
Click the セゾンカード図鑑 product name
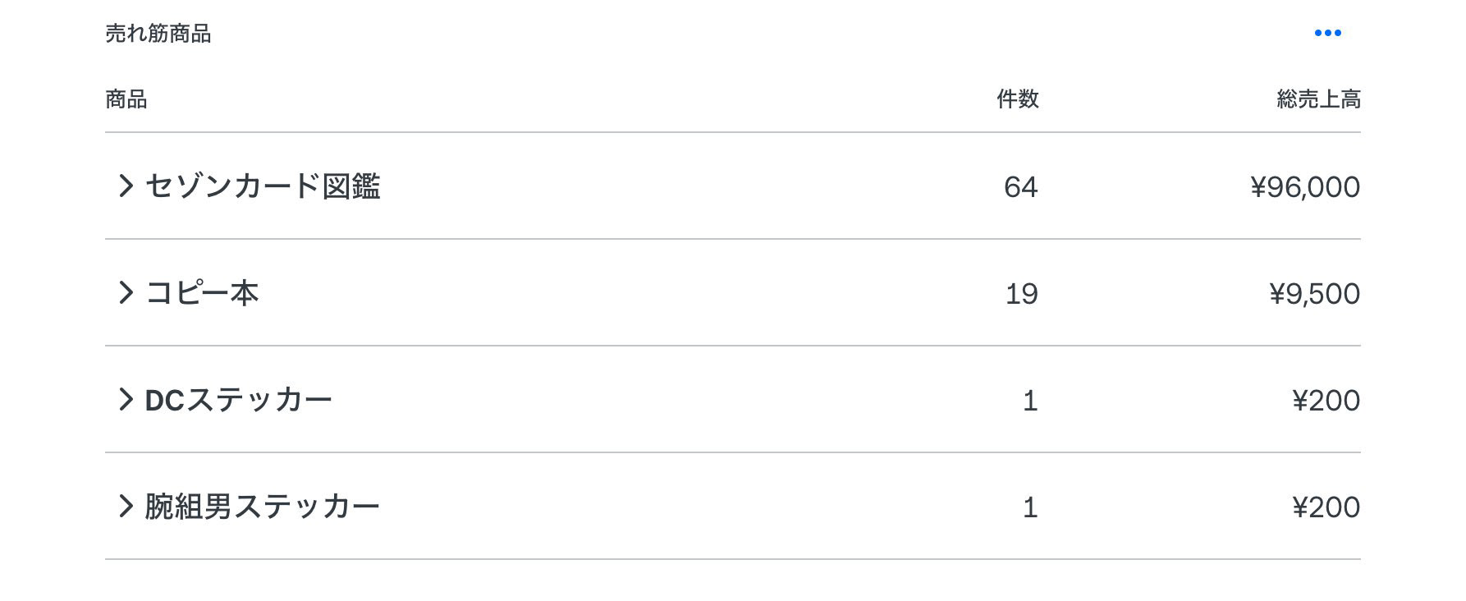click(263, 186)
